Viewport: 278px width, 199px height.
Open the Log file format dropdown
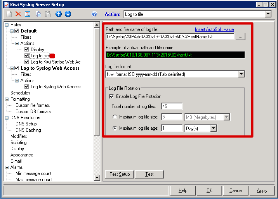coord(241,74)
